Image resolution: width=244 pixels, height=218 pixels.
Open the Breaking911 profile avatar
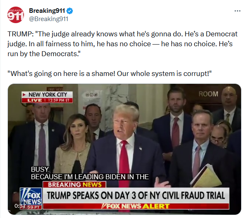click(16, 15)
